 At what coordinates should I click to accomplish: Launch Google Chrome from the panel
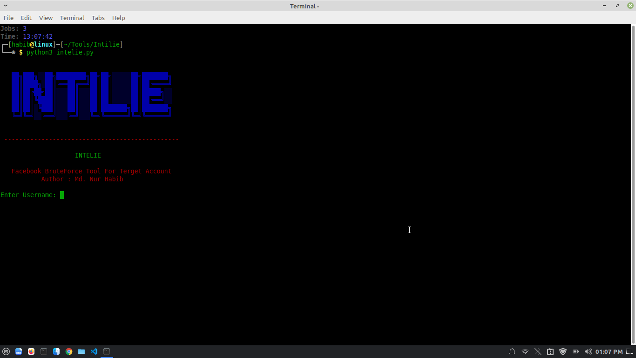[x=69, y=351]
